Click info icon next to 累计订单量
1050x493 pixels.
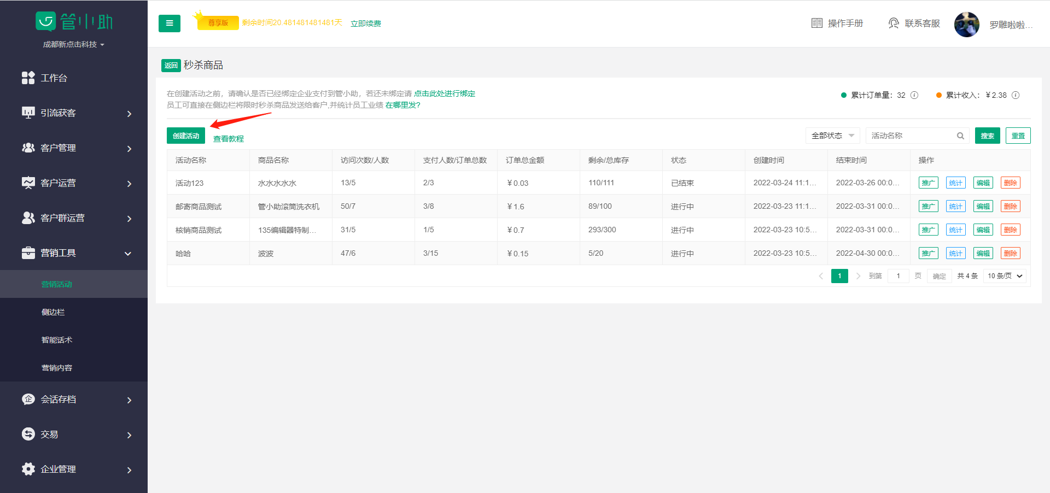(914, 95)
